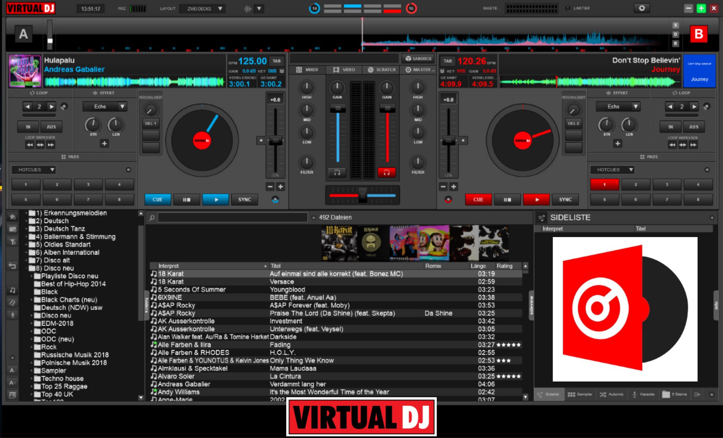
Task: Open the Karaoke tab
Action: point(643,394)
